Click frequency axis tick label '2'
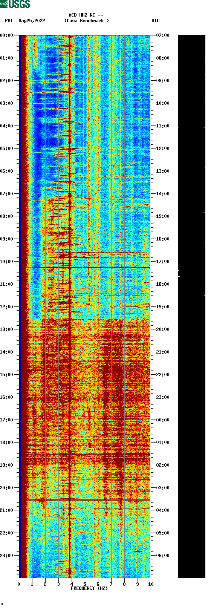208x608 pixels. tap(45, 584)
